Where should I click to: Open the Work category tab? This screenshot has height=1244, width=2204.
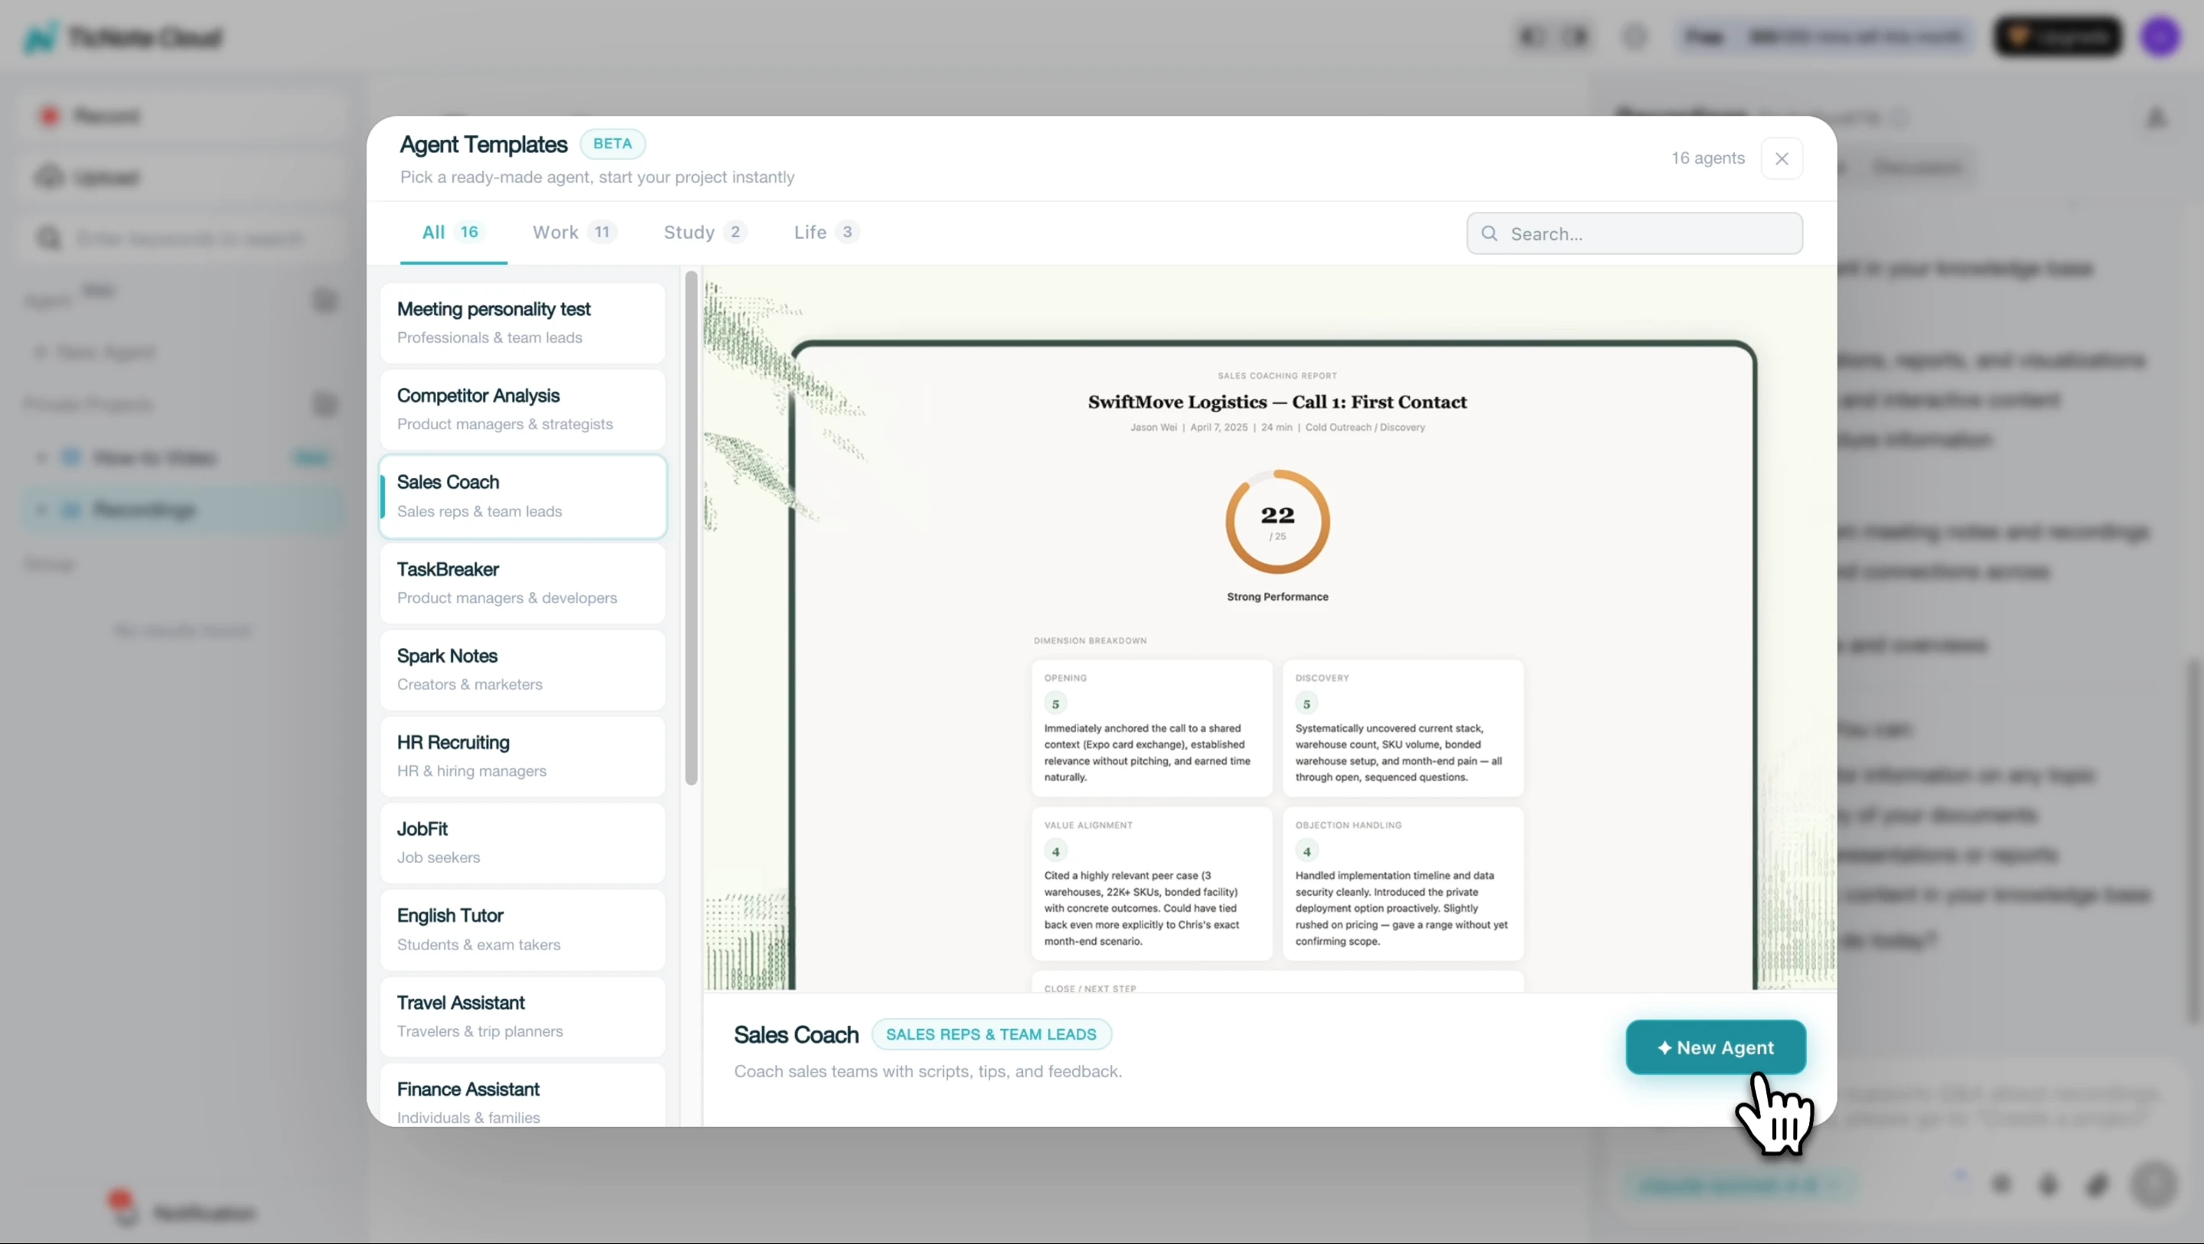click(573, 232)
